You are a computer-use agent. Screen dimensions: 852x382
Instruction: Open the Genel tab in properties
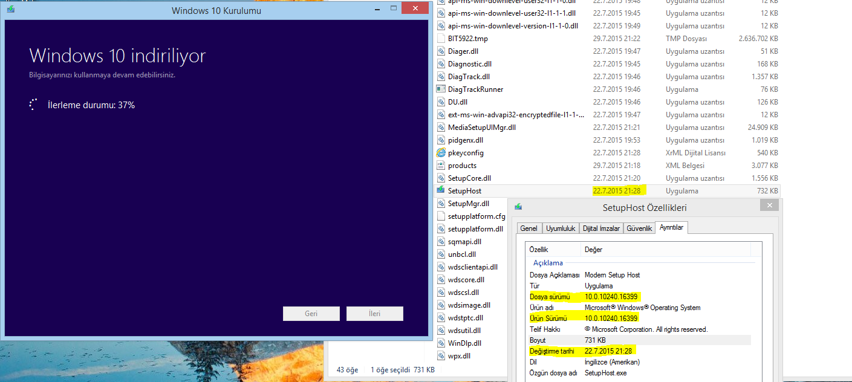[x=528, y=228]
